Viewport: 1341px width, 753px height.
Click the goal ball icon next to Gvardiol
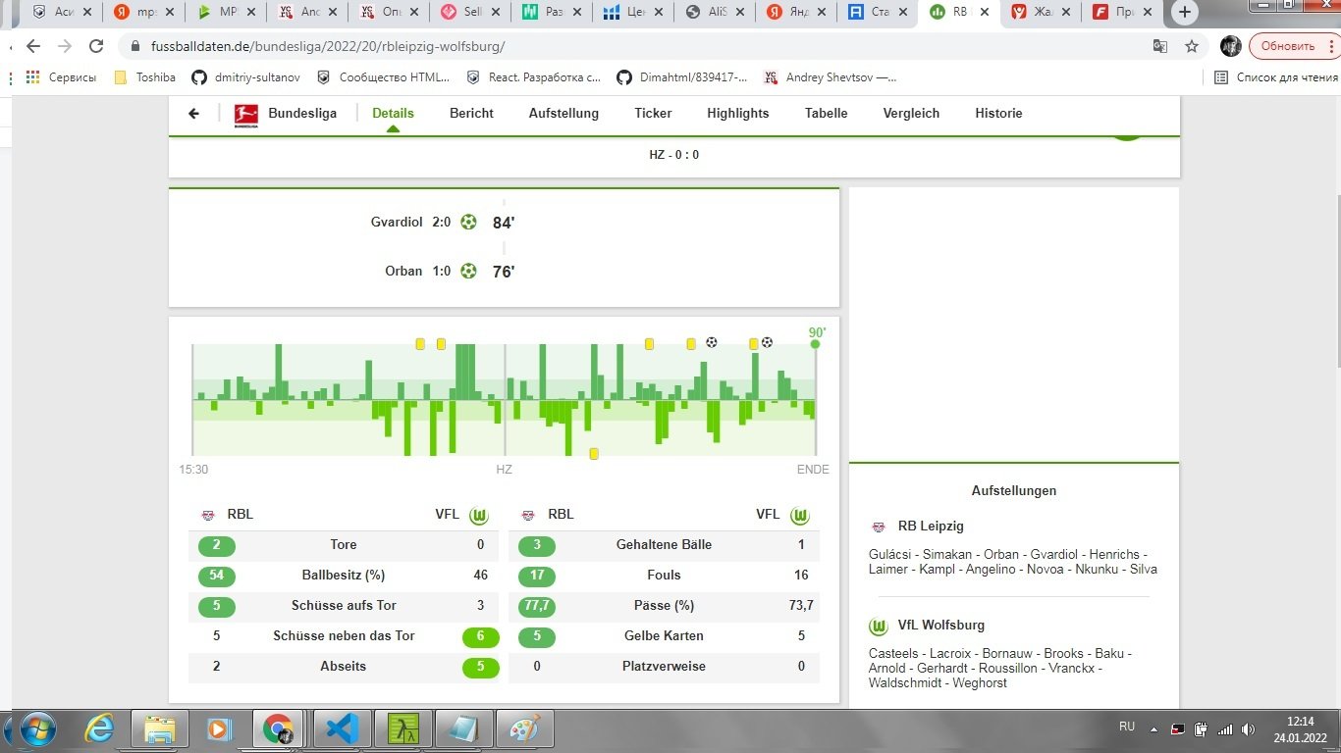(x=468, y=223)
